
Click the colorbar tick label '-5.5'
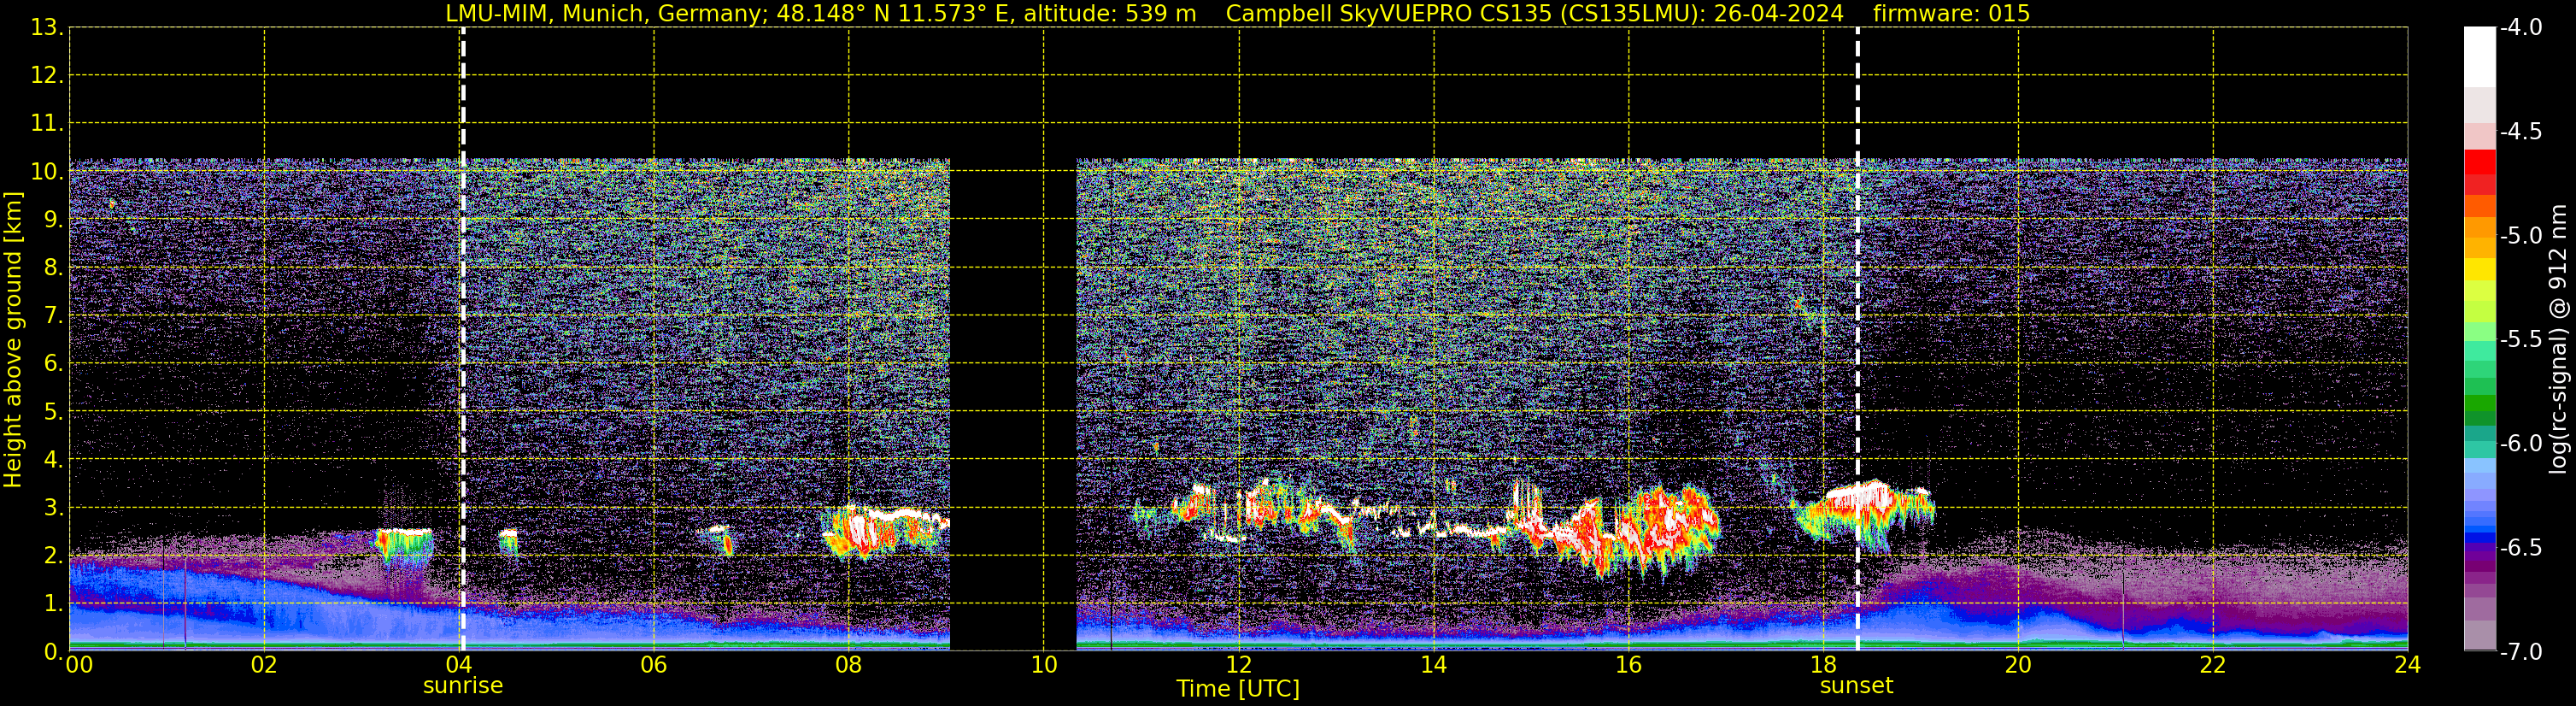[2521, 339]
